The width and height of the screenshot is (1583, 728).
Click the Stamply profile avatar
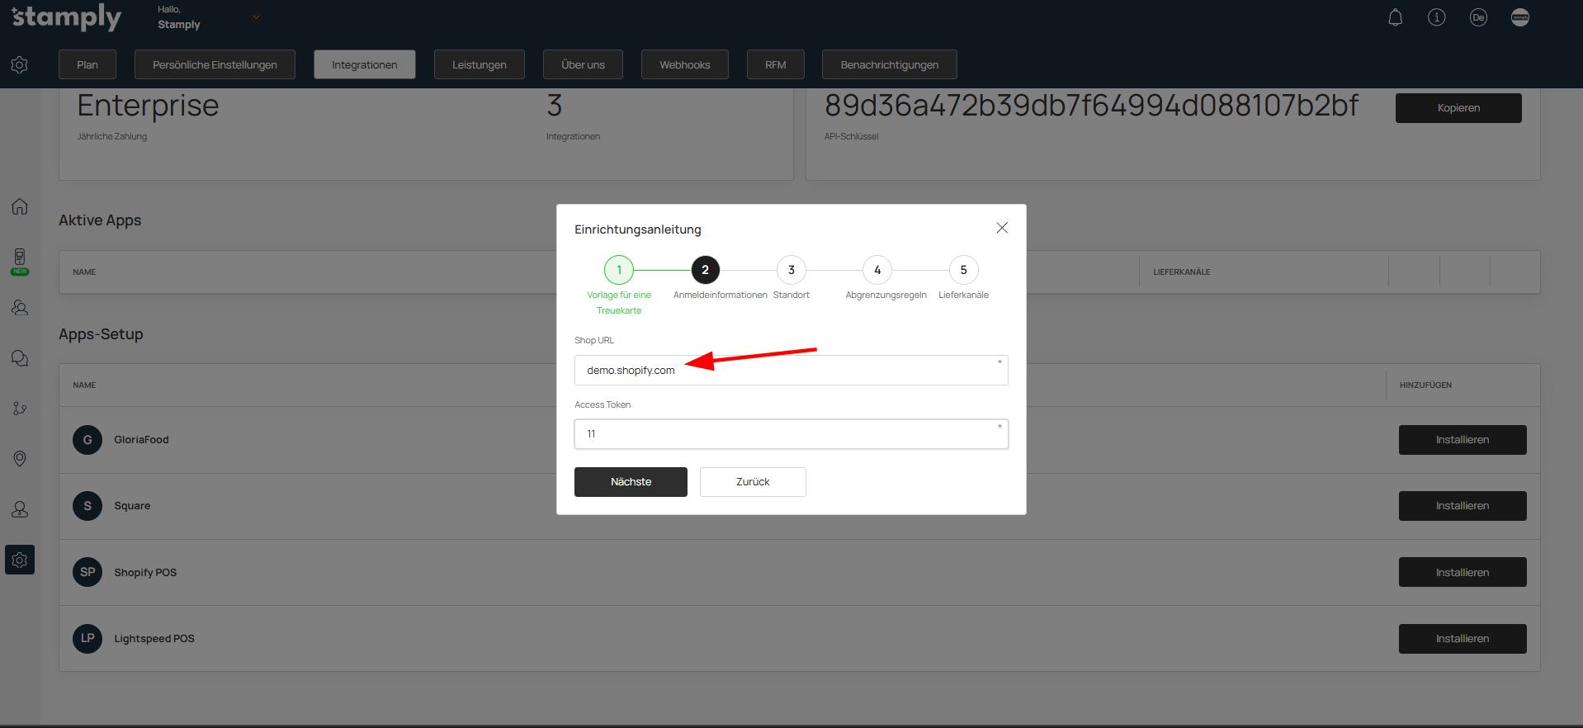1519,17
